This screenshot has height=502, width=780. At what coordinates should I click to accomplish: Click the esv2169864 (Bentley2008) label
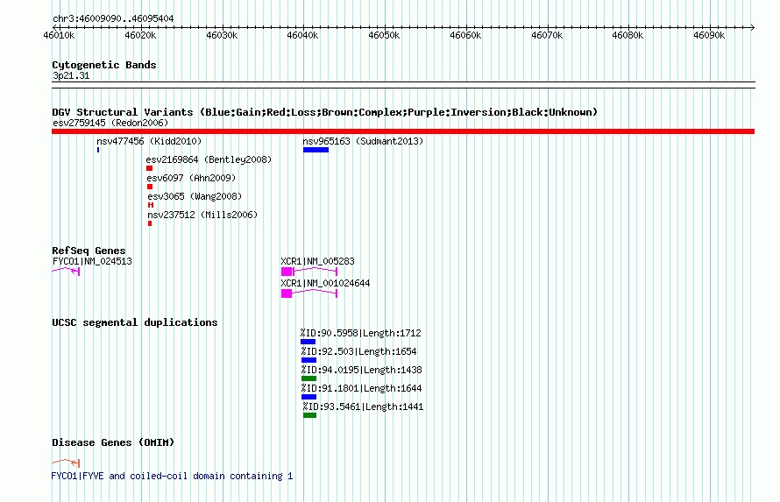click(209, 159)
